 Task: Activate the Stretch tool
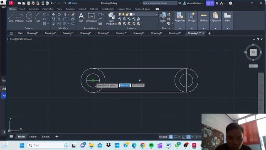[x=54, y=24]
